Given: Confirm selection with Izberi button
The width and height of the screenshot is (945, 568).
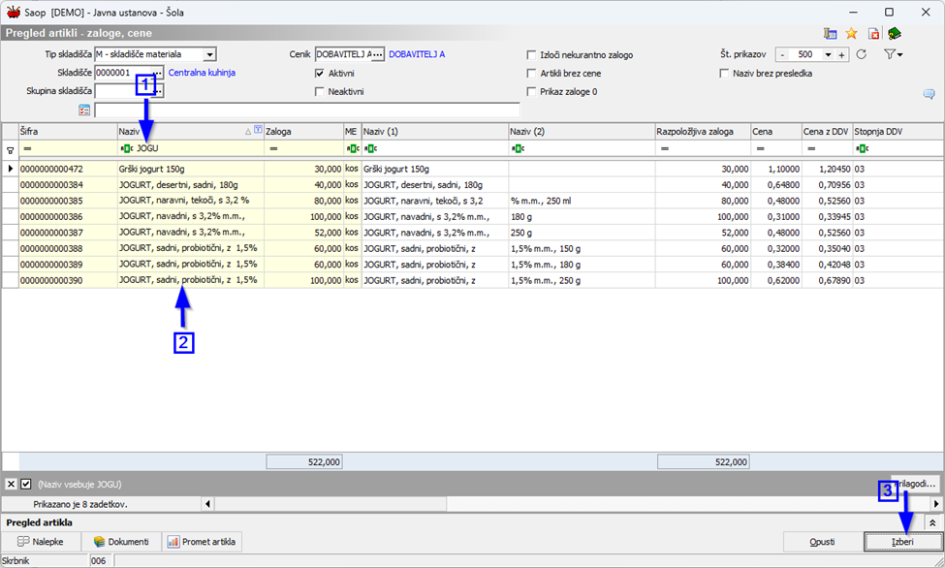Looking at the screenshot, I should click(902, 542).
